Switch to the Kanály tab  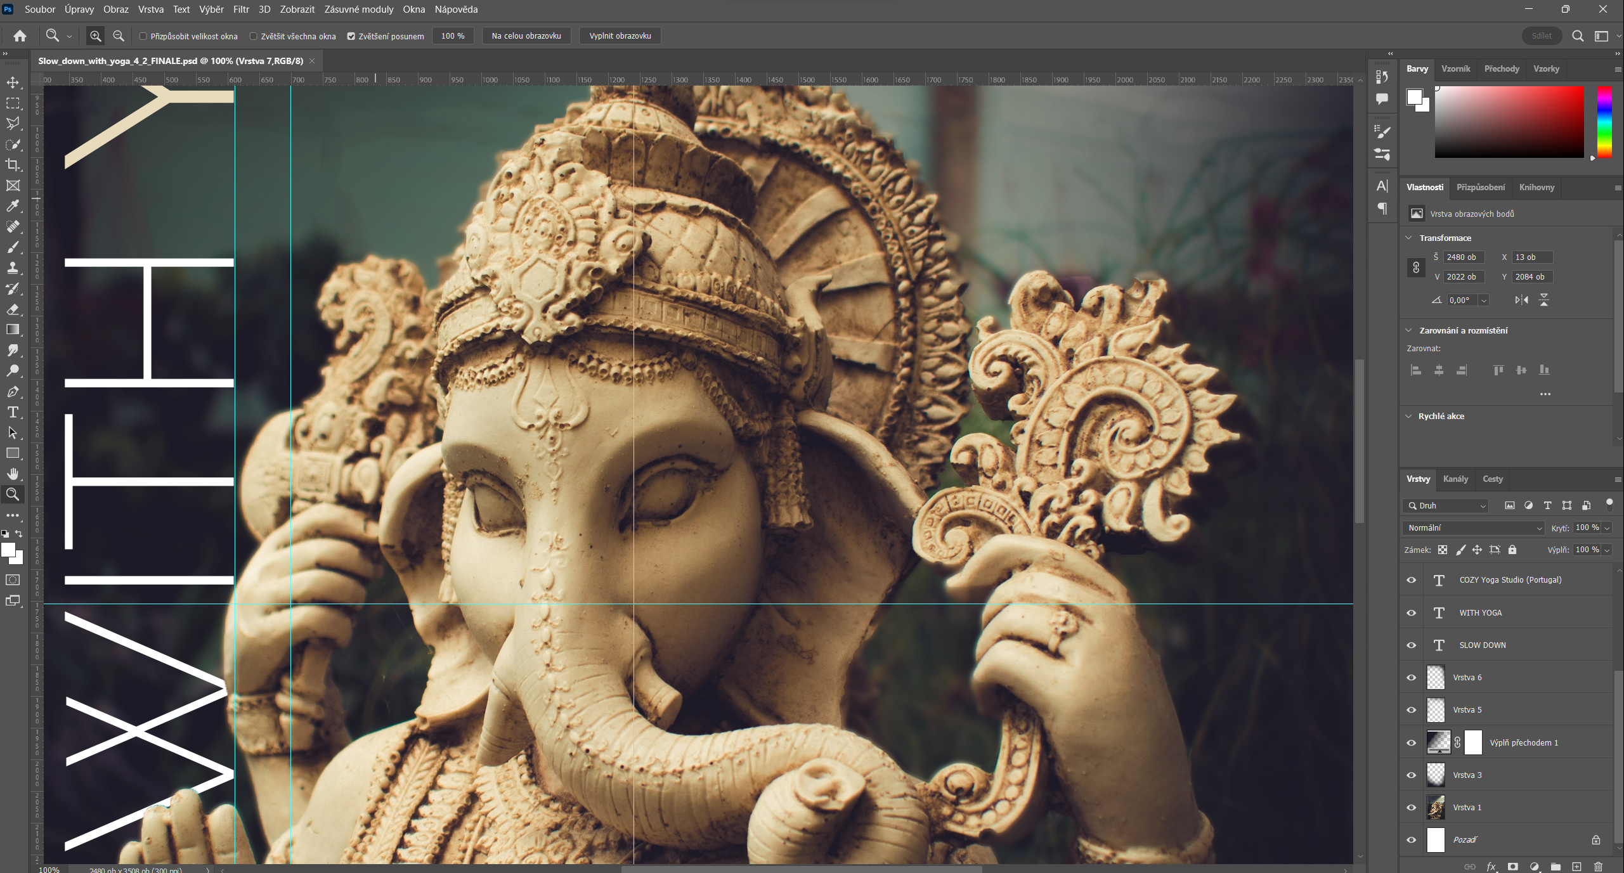tap(1455, 479)
